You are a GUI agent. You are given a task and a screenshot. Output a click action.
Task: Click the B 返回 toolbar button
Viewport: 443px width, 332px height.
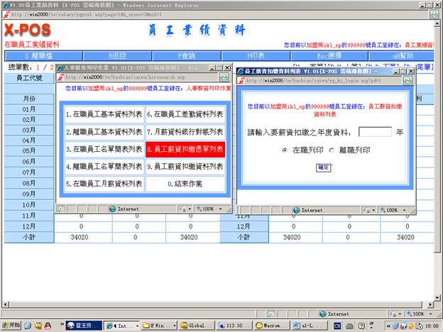pos(116,55)
